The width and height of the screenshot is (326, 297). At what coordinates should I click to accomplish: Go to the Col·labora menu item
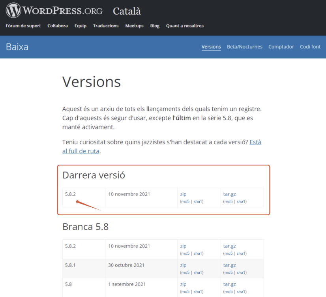[58, 26]
